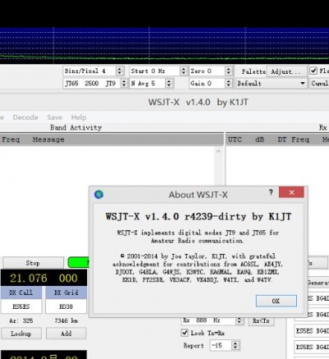Image resolution: width=329 pixels, height=359 pixels.
Task: Click the Lookup button
Action: (21, 334)
